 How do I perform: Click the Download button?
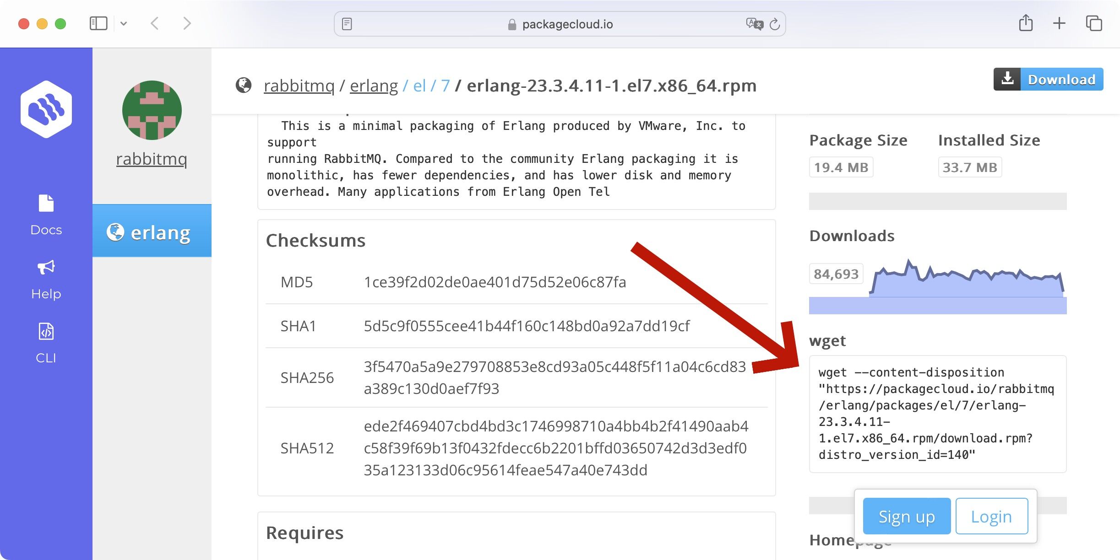1048,80
